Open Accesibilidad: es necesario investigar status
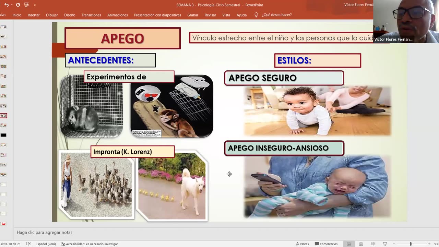Image resolution: width=439 pixels, height=247 pixels. (x=90, y=244)
